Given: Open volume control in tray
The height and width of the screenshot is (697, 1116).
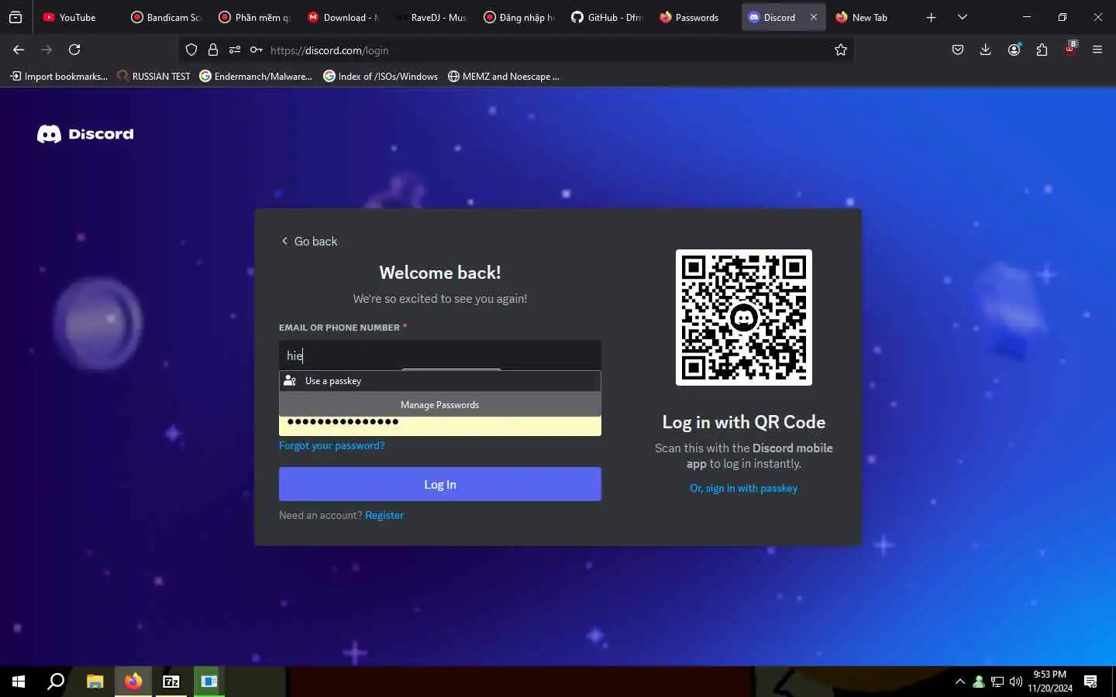Looking at the screenshot, I should [x=1016, y=682].
